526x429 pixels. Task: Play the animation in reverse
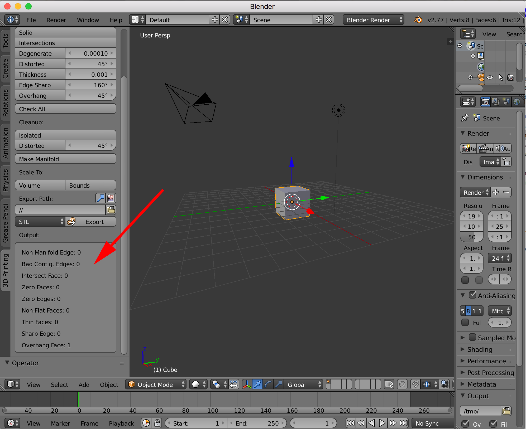[x=372, y=423]
